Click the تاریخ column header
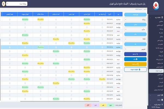164x109 pixels. point(110,14)
